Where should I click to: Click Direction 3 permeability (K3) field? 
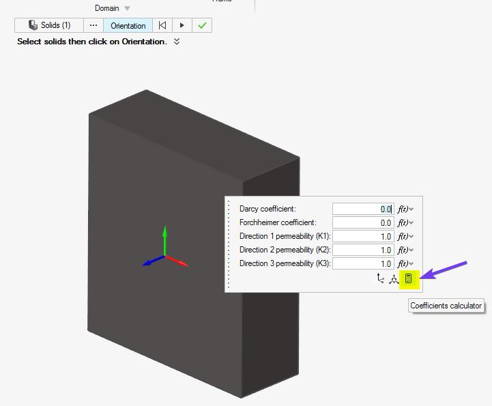363,263
